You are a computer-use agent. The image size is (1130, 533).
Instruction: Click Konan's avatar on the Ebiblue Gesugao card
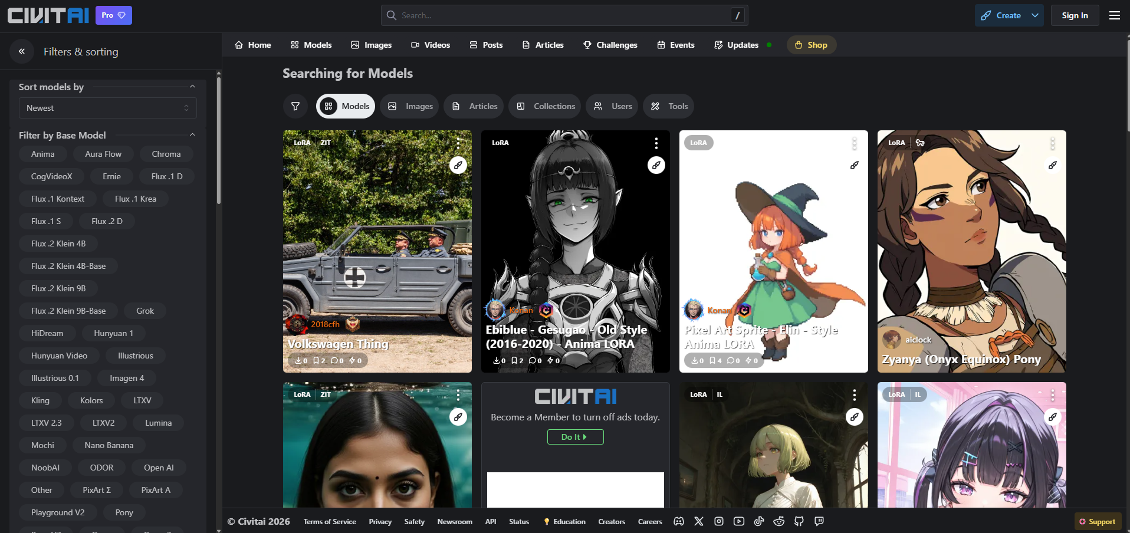[495, 310]
